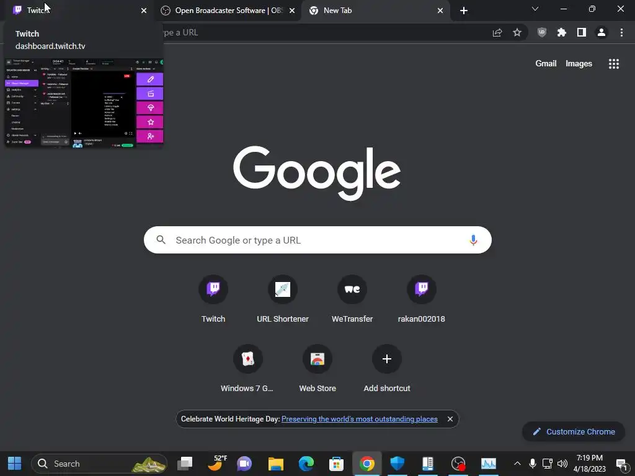Click the Twitch dashboard tab preview thumbnail

(84, 104)
